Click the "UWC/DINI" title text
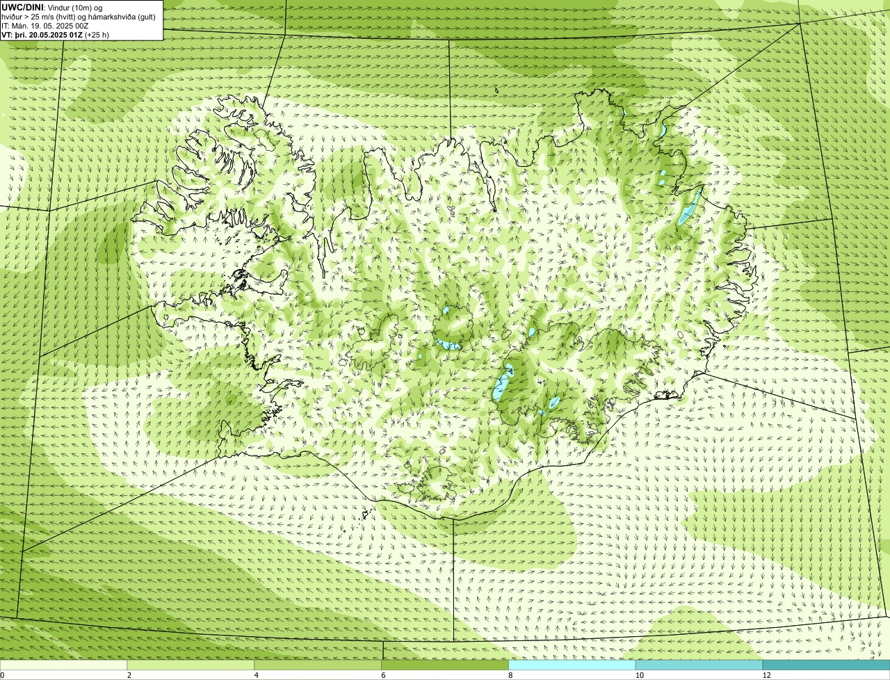This screenshot has height=680, width=890. (23, 7)
